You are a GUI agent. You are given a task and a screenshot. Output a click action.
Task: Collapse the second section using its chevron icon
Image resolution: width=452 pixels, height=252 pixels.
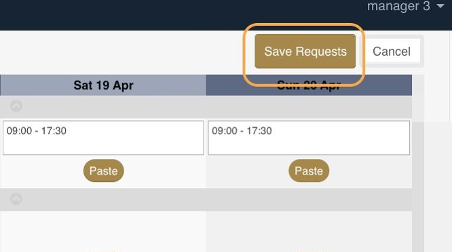[x=16, y=198]
